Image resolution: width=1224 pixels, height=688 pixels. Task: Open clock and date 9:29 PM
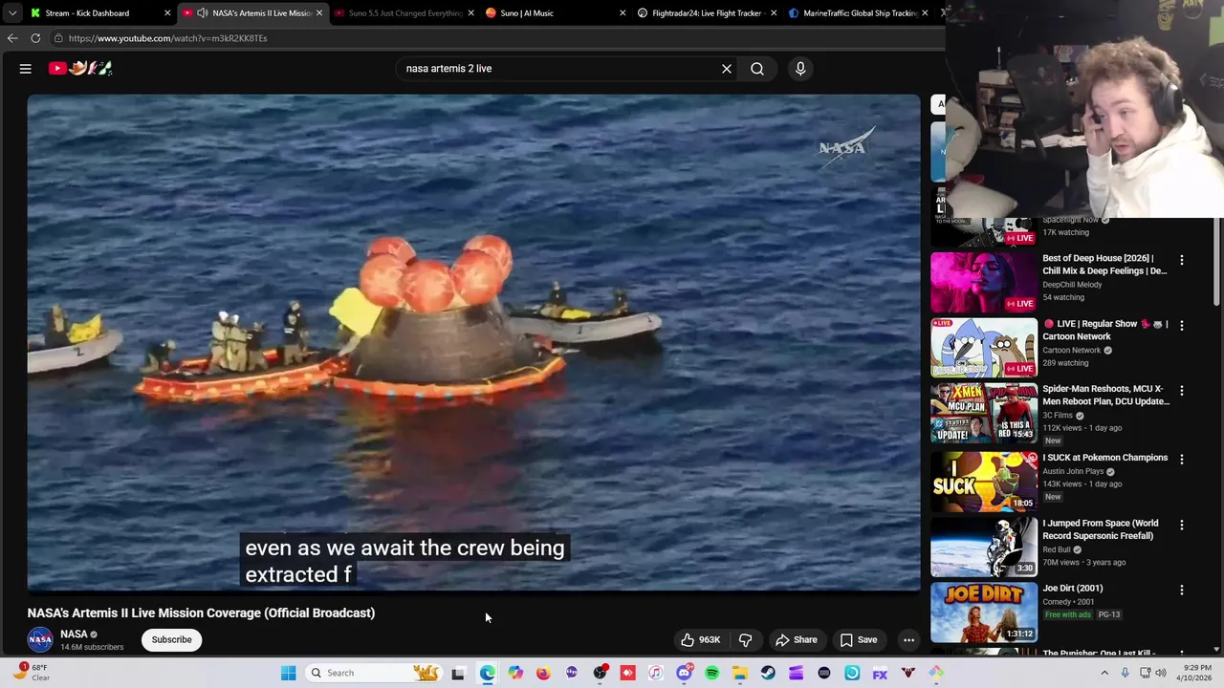1192,673
